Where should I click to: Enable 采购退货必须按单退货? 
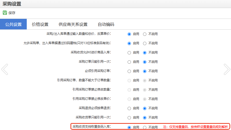(x=129, y=108)
